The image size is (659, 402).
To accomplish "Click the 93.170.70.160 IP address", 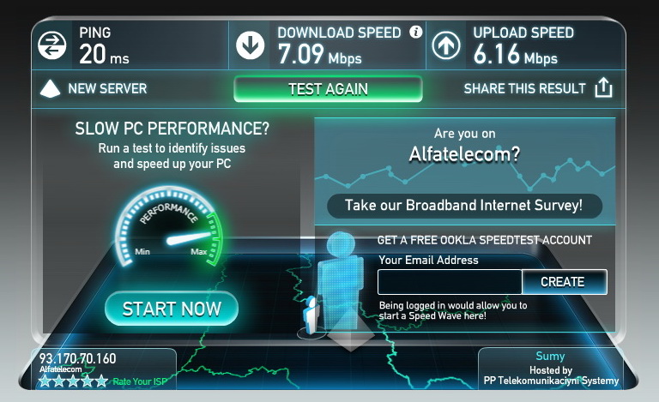I will (78, 358).
